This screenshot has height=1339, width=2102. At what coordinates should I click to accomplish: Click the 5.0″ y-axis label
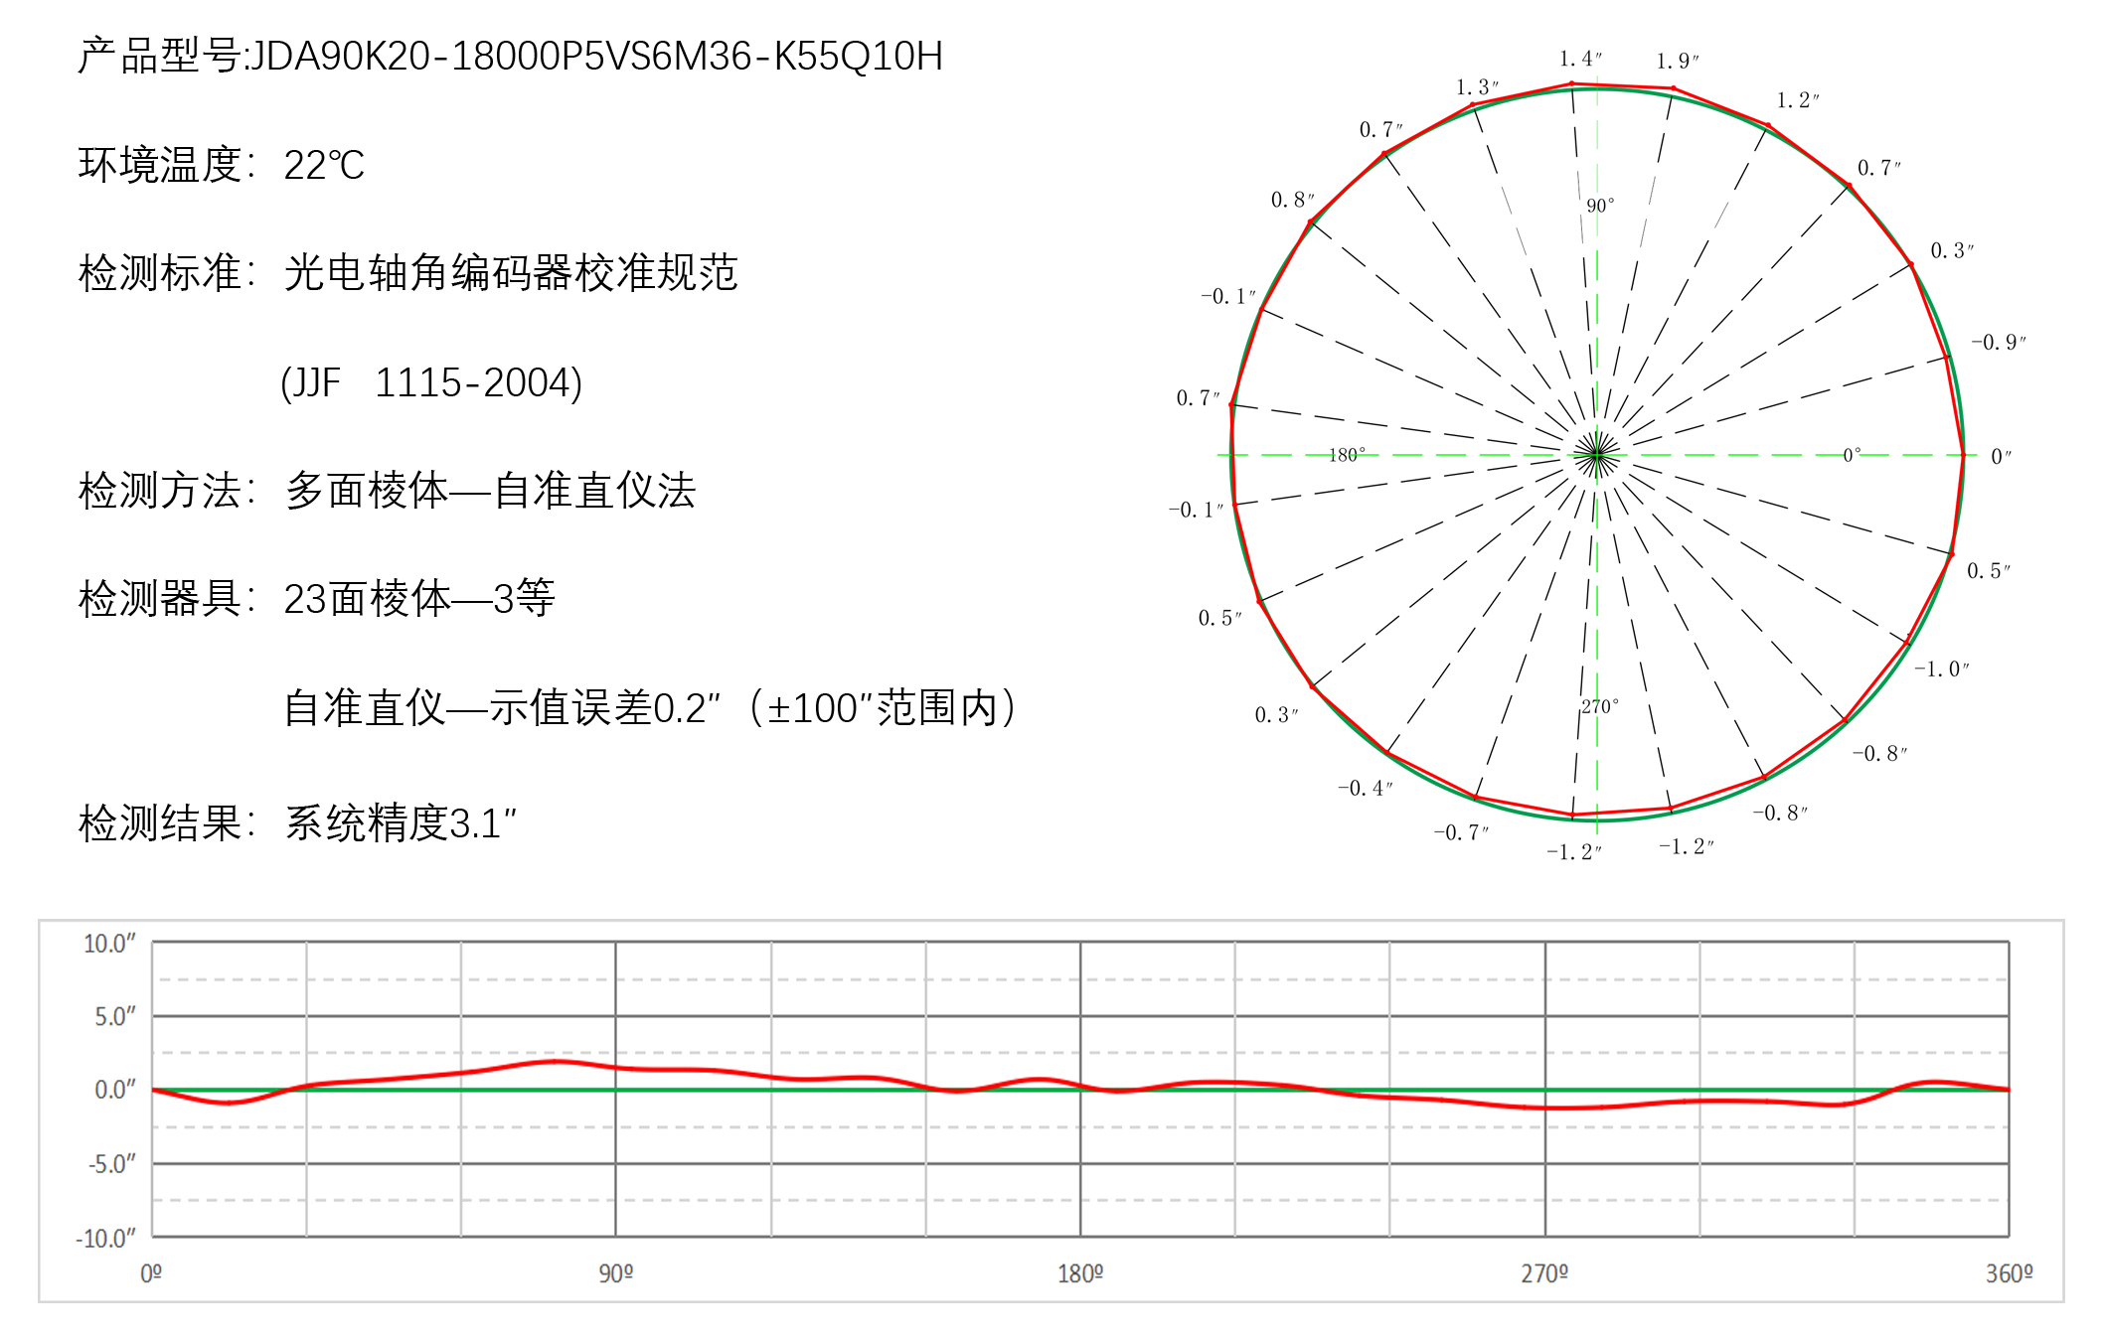point(114,1016)
